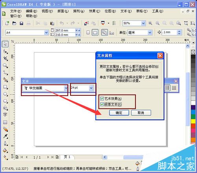Select the Fill tool

point(6,151)
